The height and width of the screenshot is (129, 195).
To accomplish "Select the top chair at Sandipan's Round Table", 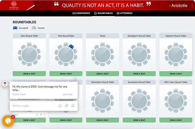I will point(139,45).
